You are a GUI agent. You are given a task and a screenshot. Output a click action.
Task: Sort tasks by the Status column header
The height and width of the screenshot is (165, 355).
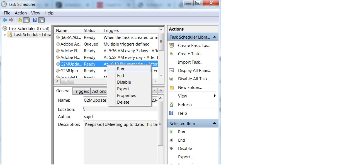coord(92,31)
